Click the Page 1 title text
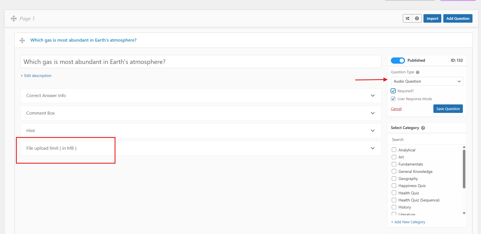The width and height of the screenshot is (481, 234). pos(27,19)
